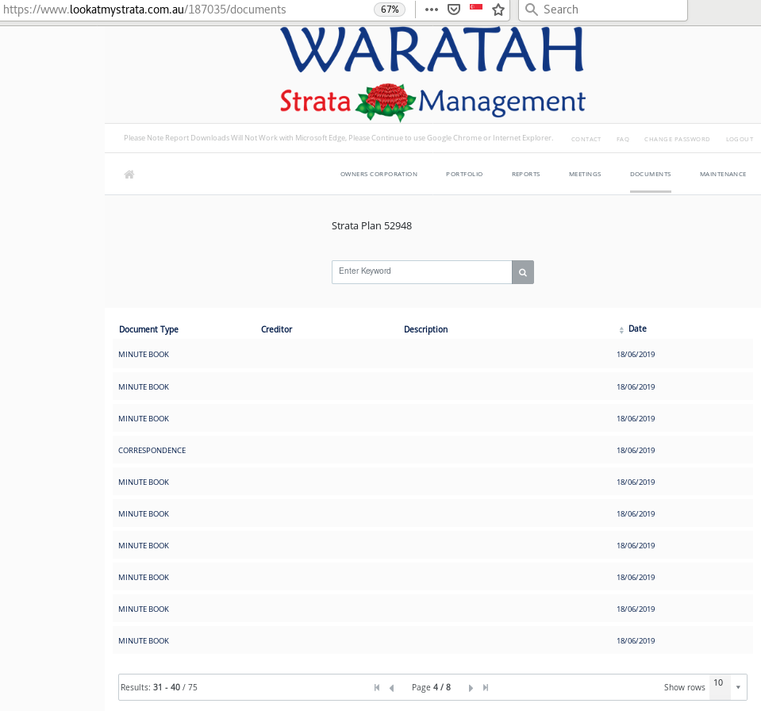Click the Waratah Strata Management logo
The height and width of the screenshot is (711, 761).
point(432,73)
